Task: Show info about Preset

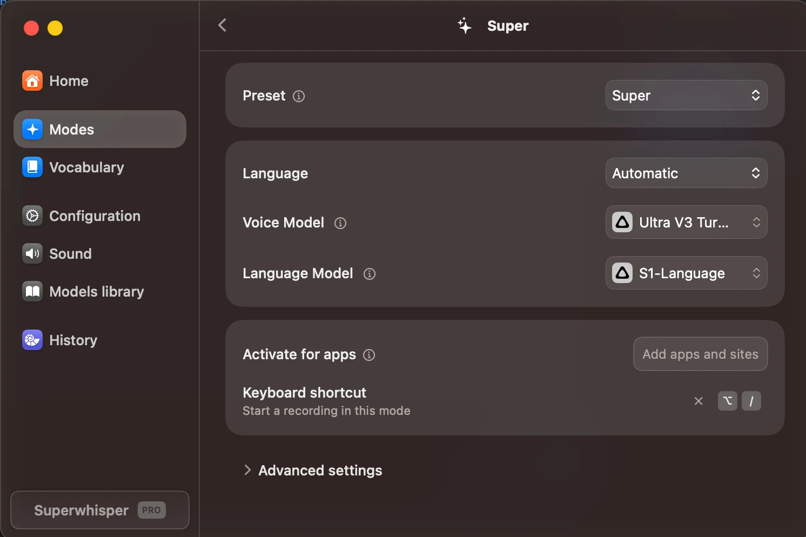Action: tap(299, 96)
